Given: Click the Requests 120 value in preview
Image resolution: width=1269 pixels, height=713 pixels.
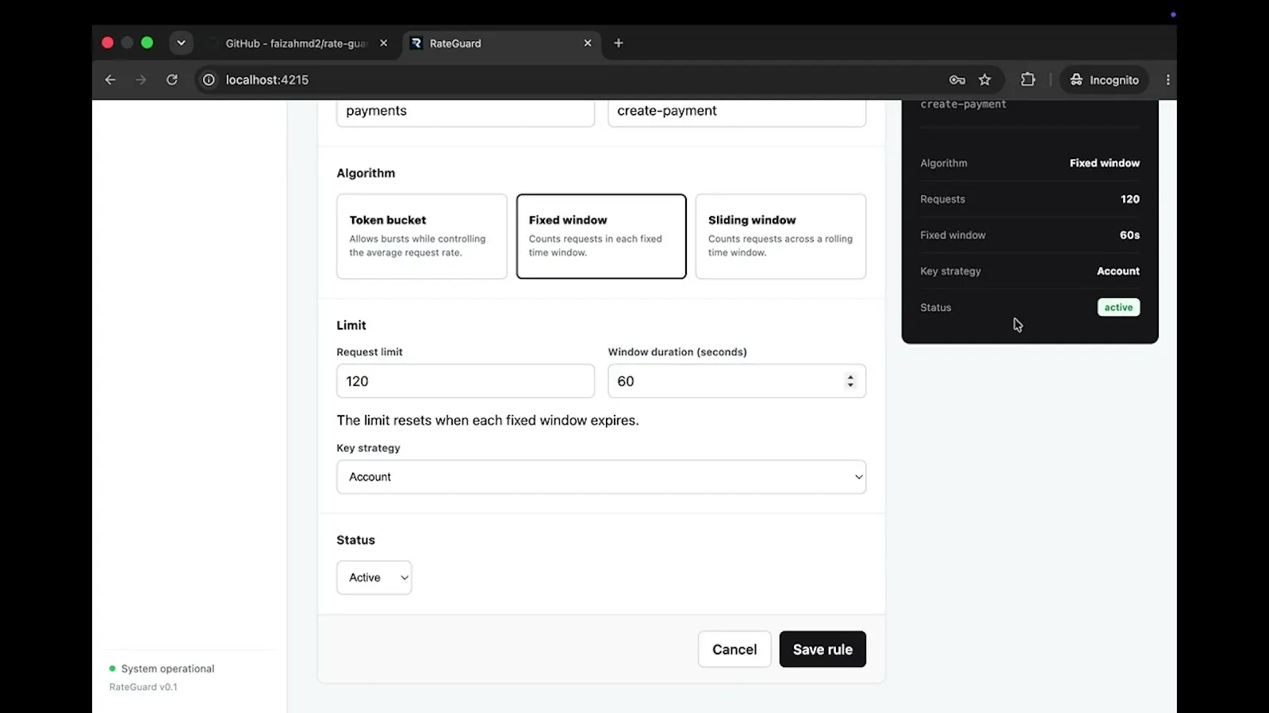Looking at the screenshot, I should click(x=1129, y=199).
